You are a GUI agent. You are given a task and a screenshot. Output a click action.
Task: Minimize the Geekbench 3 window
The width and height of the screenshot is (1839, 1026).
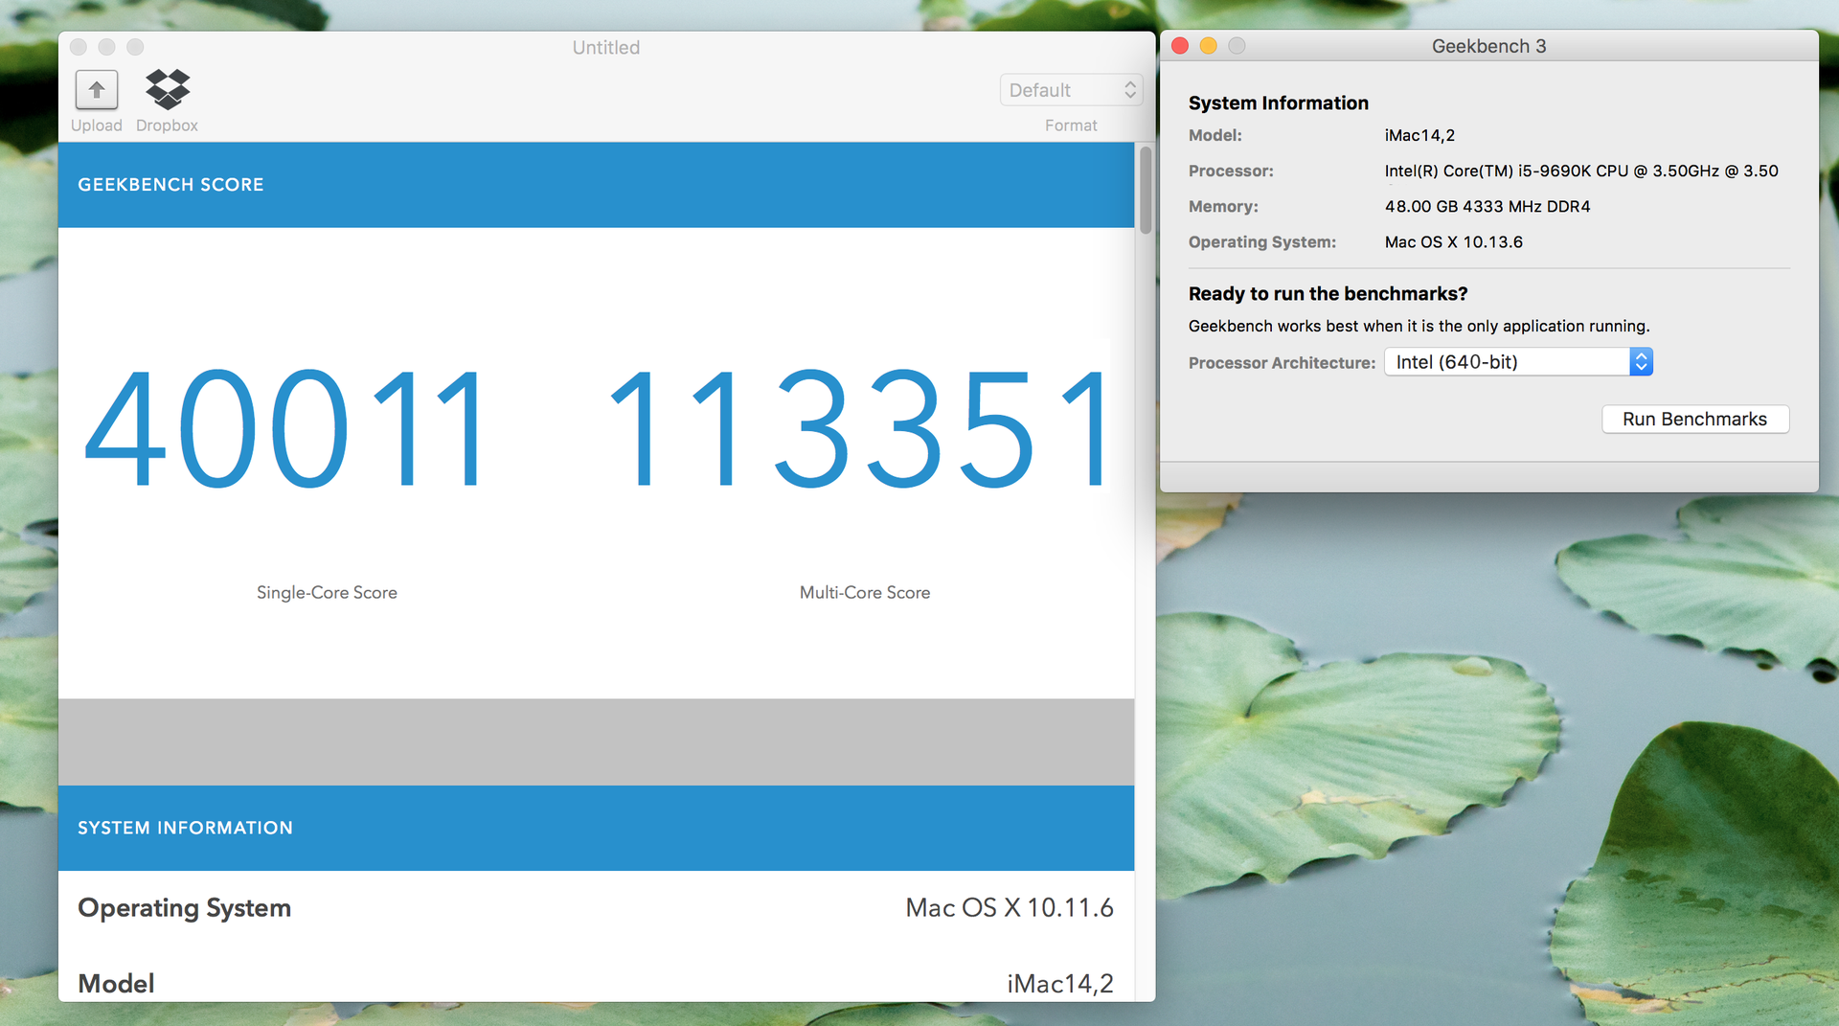point(1209,46)
